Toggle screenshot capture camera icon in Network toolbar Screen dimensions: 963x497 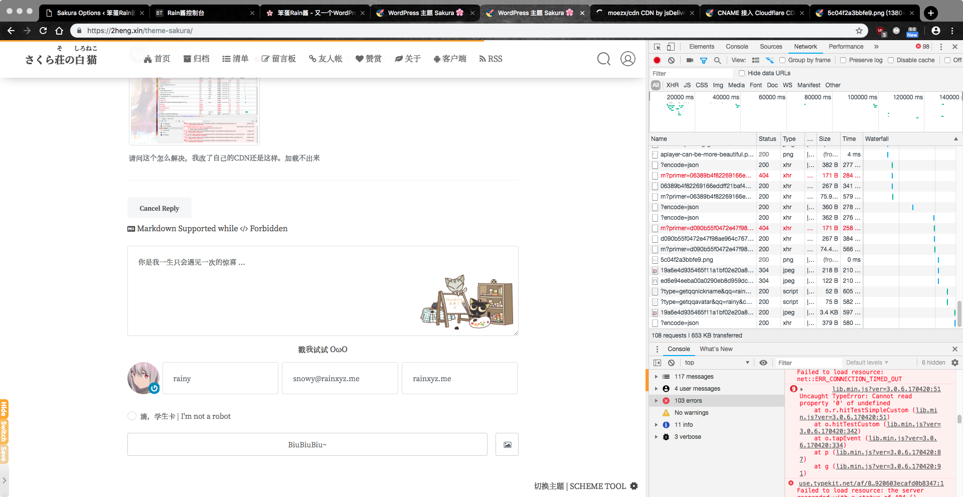tap(690, 60)
